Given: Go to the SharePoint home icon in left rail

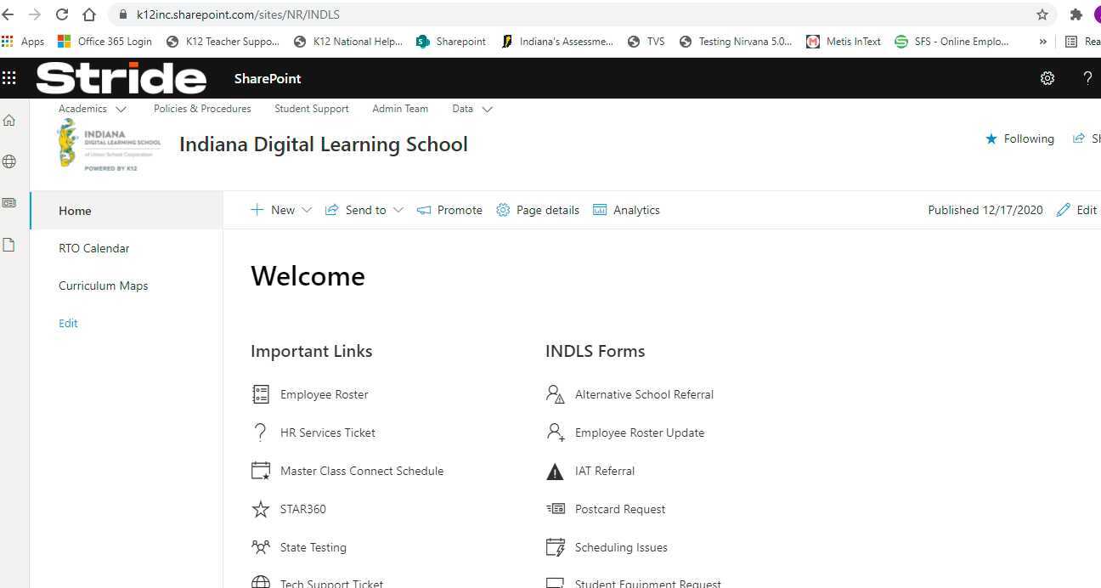Looking at the screenshot, I should point(9,120).
